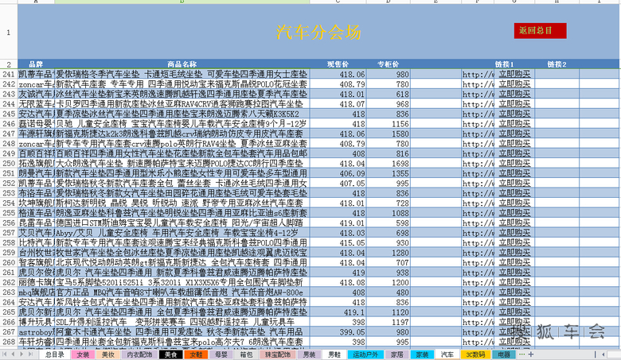Click the 汽车分会场 title cell

click(x=318, y=33)
